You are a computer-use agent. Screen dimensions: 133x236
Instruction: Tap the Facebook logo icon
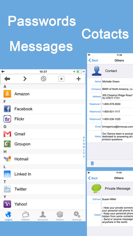point(7,109)
